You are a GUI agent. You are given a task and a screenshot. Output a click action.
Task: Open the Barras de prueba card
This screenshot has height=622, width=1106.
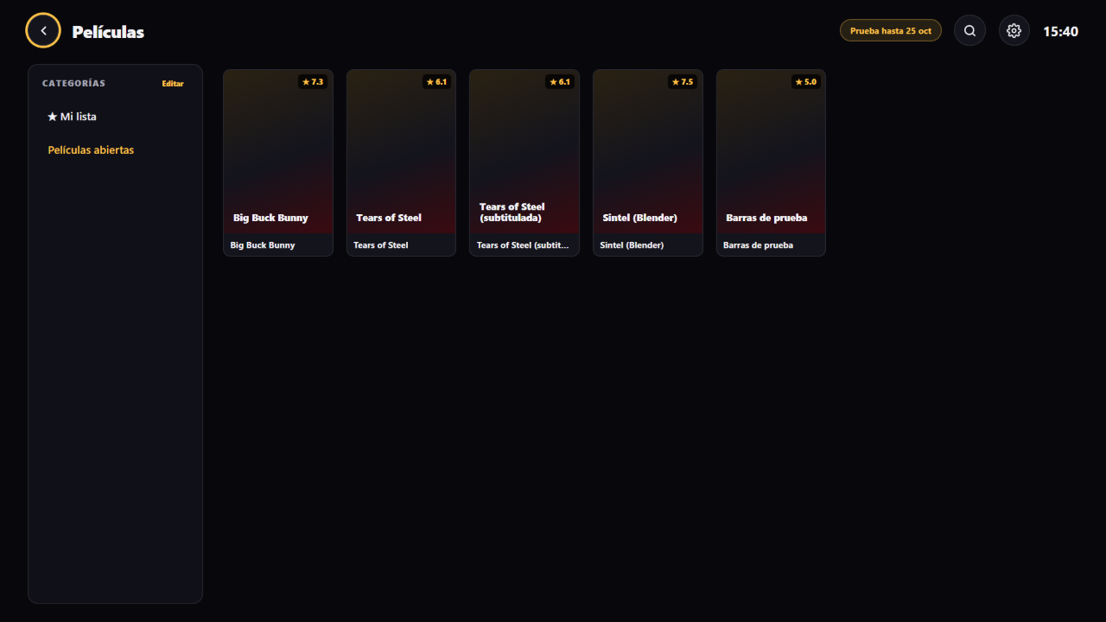click(771, 163)
